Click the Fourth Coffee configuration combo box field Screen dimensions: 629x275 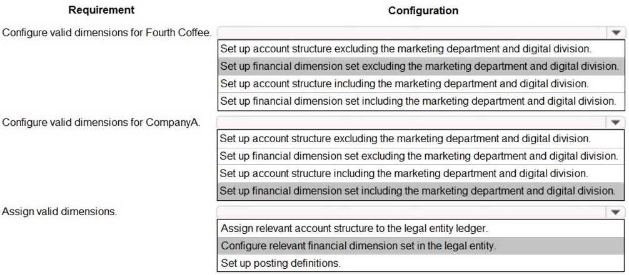(421, 33)
